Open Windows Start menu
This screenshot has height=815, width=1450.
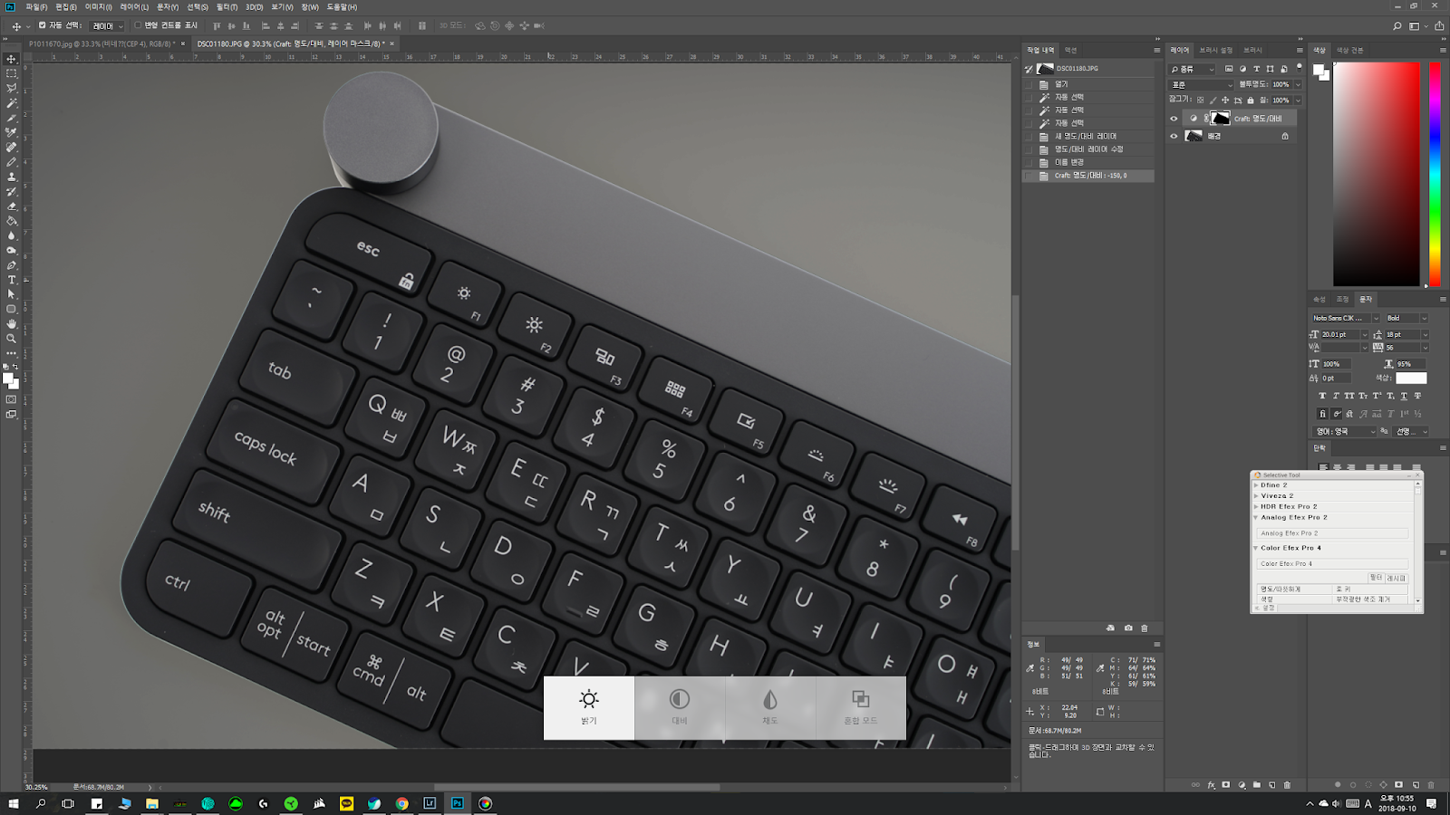click(x=14, y=803)
